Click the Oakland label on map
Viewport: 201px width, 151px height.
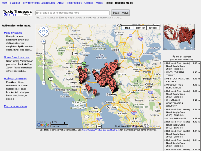[112, 107]
